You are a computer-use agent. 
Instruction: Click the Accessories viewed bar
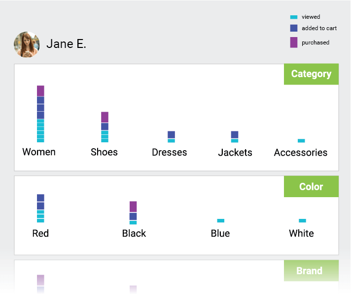click(x=301, y=141)
